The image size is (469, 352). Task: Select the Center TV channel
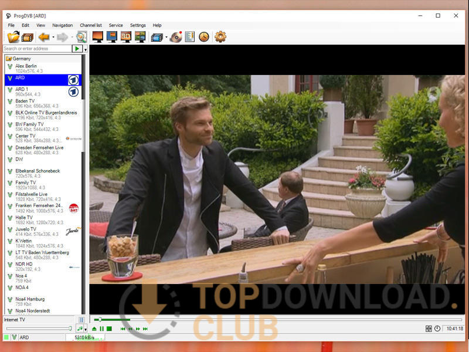click(43, 138)
